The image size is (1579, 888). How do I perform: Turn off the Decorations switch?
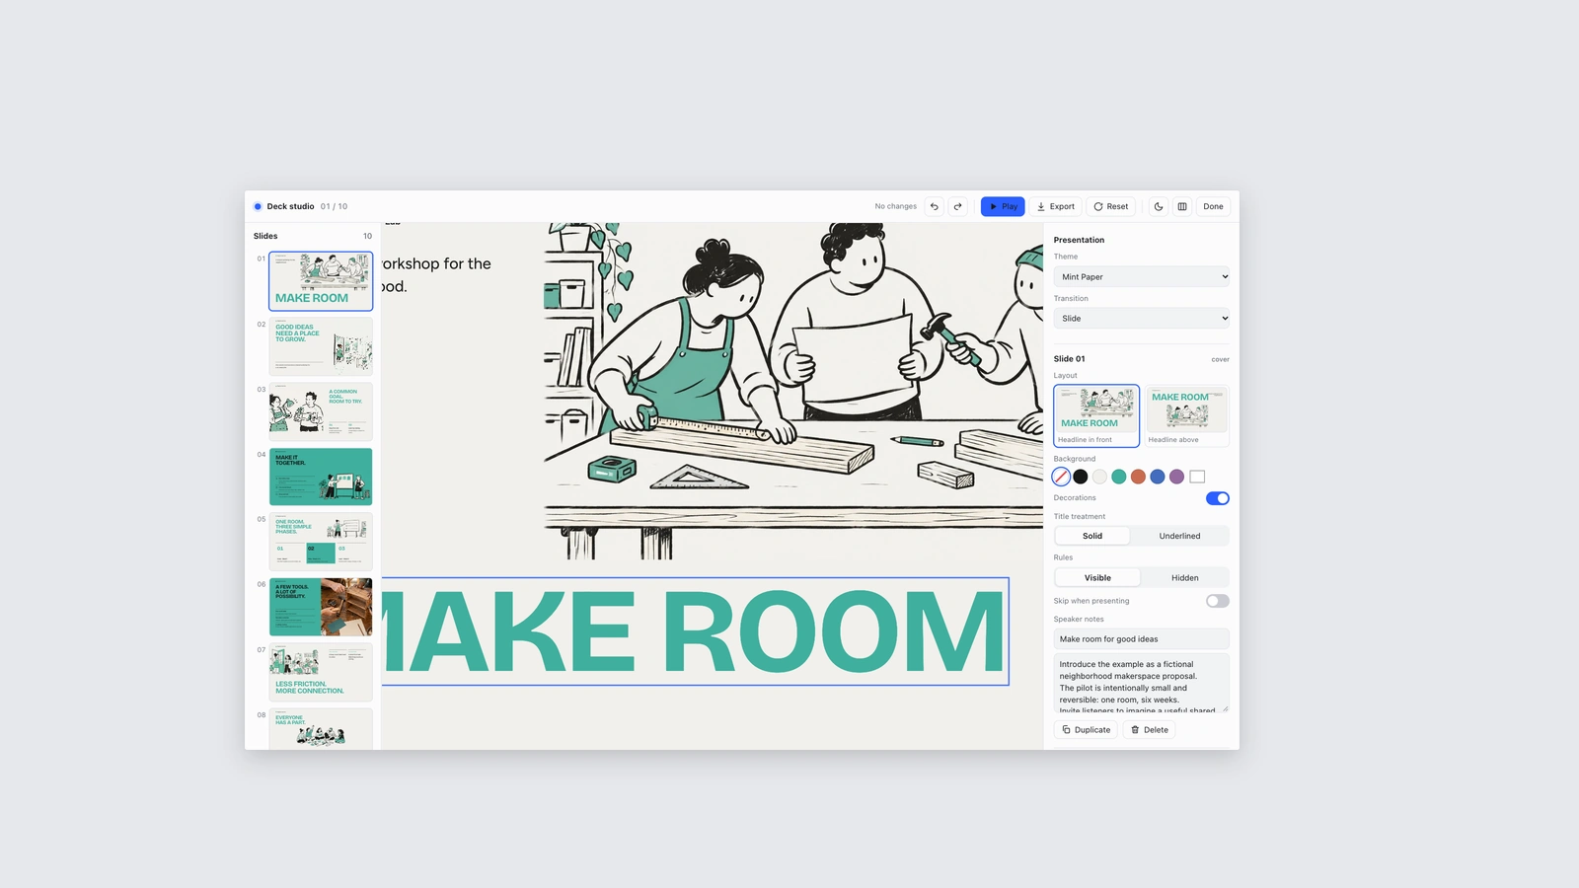tap(1218, 498)
